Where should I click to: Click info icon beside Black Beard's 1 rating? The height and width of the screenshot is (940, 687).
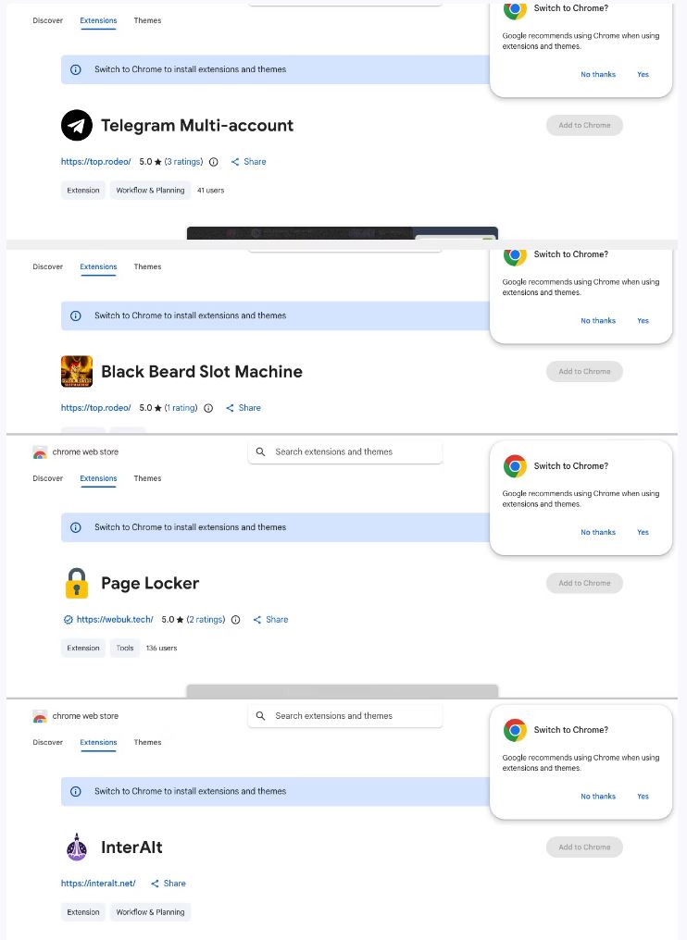pos(208,408)
